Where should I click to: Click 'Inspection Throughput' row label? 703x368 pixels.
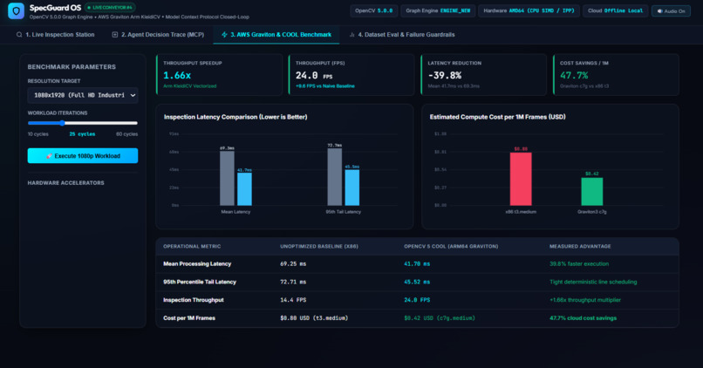click(194, 300)
